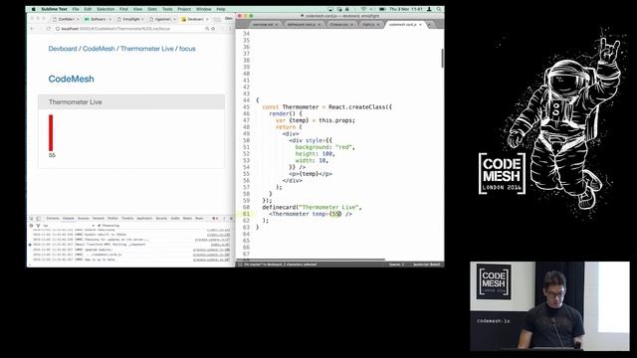
Task: Click the Spaces: 2 indentation status item
Action: coord(396,265)
